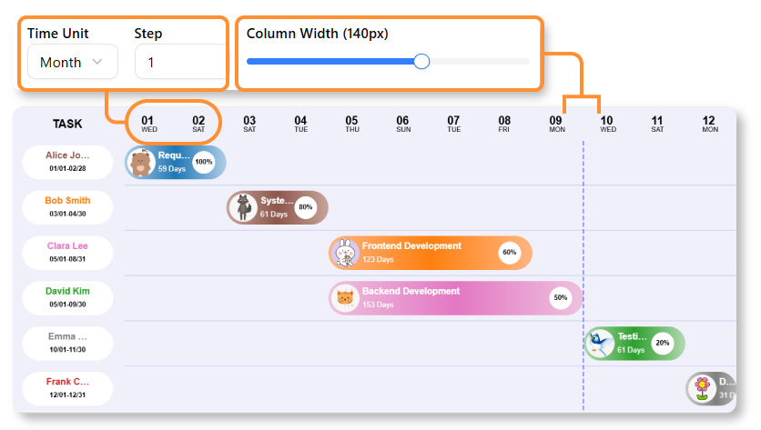Click the flower avatar on Frank's task bar
Image resolution: width=761 pixels, height=430 pixels.
pyautogui.click(x=702, y=388)
